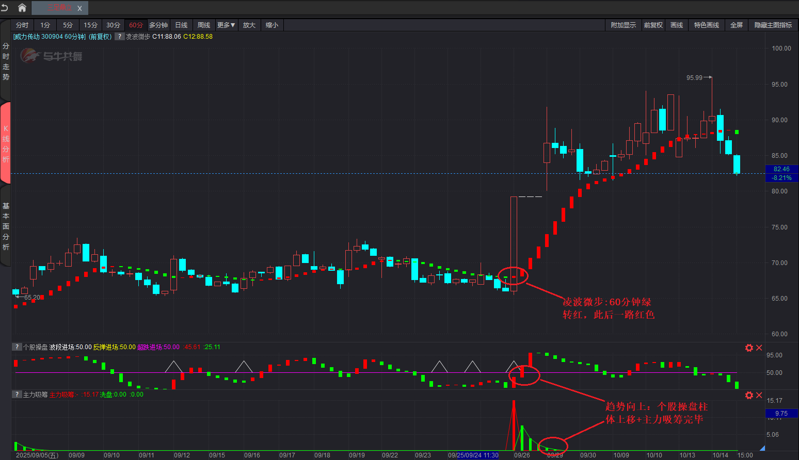Click the back arrow icon at top left
Viewport: 799px width, 460px height.
click(5, 8)
